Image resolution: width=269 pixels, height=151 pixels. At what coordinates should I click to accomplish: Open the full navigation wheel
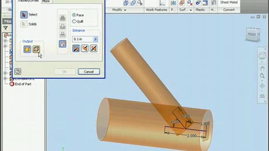pyautogui.click(x=262, y=56)
